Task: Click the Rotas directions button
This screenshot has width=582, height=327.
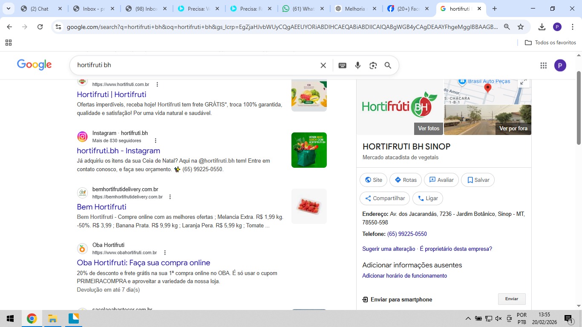Action: click(406, 180)
